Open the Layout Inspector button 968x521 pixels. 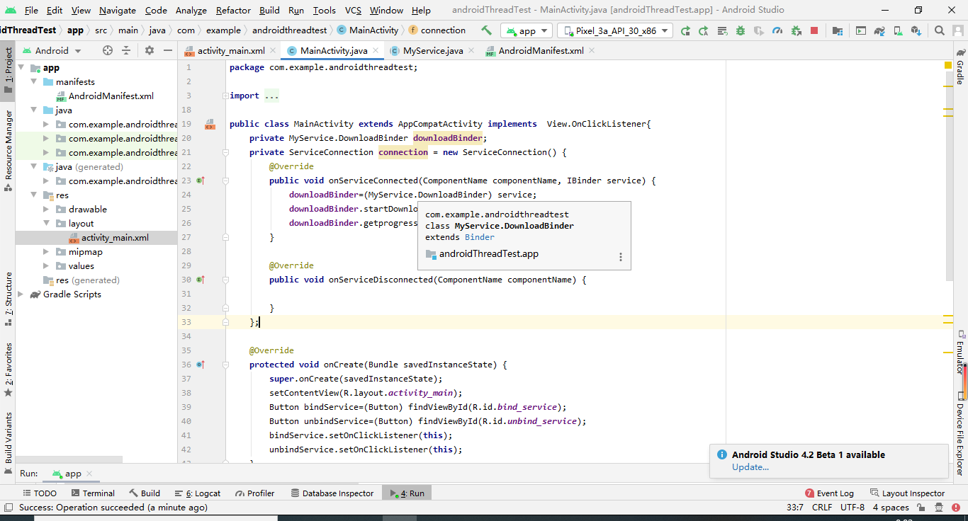907,493
